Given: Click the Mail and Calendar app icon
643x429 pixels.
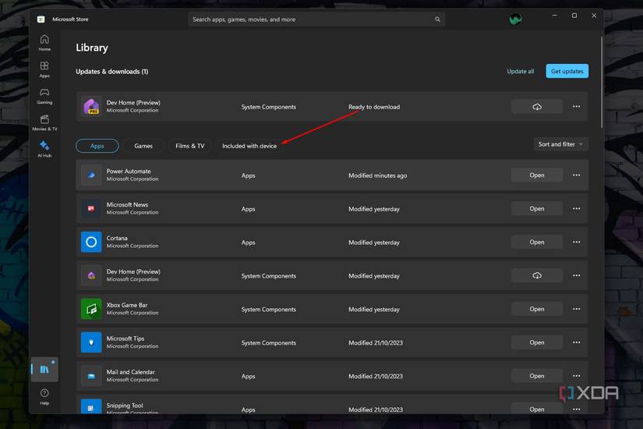Looking at the screenshot, I should (91, 376).
